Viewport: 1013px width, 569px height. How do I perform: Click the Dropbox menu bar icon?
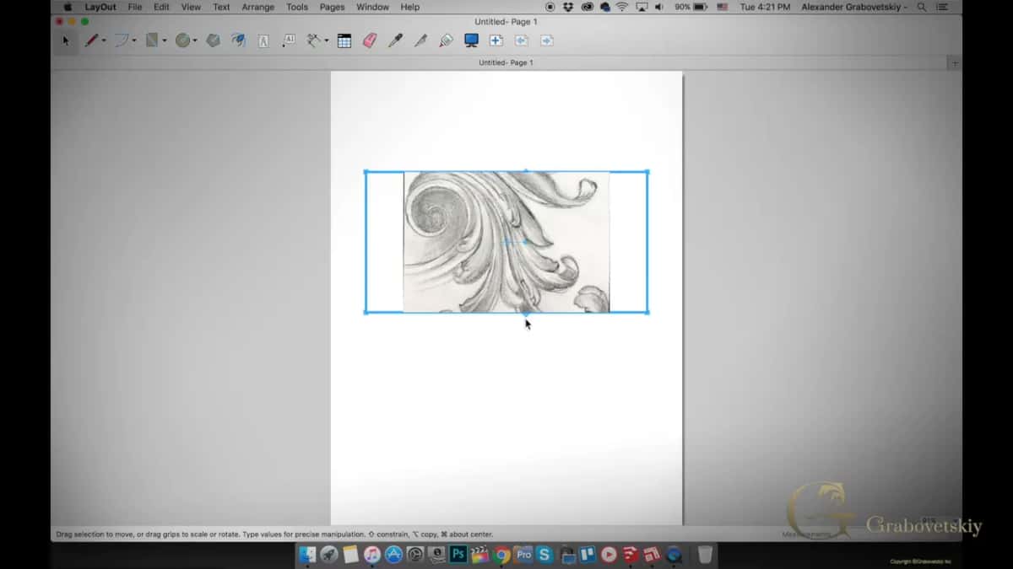point(568,7)
